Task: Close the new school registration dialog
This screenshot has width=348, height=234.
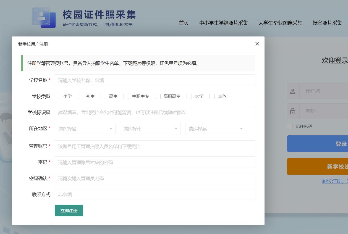Action: point(257,44)
